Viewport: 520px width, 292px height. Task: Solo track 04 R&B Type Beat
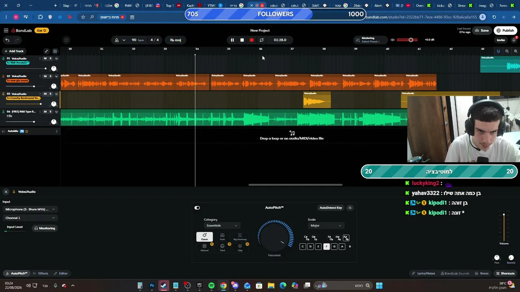click(x=50, y=112)
